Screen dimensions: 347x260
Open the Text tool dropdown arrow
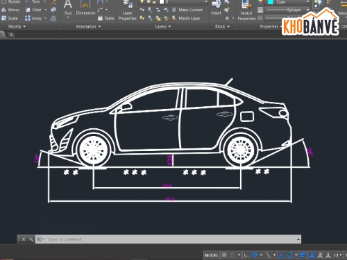coord(68,17)
